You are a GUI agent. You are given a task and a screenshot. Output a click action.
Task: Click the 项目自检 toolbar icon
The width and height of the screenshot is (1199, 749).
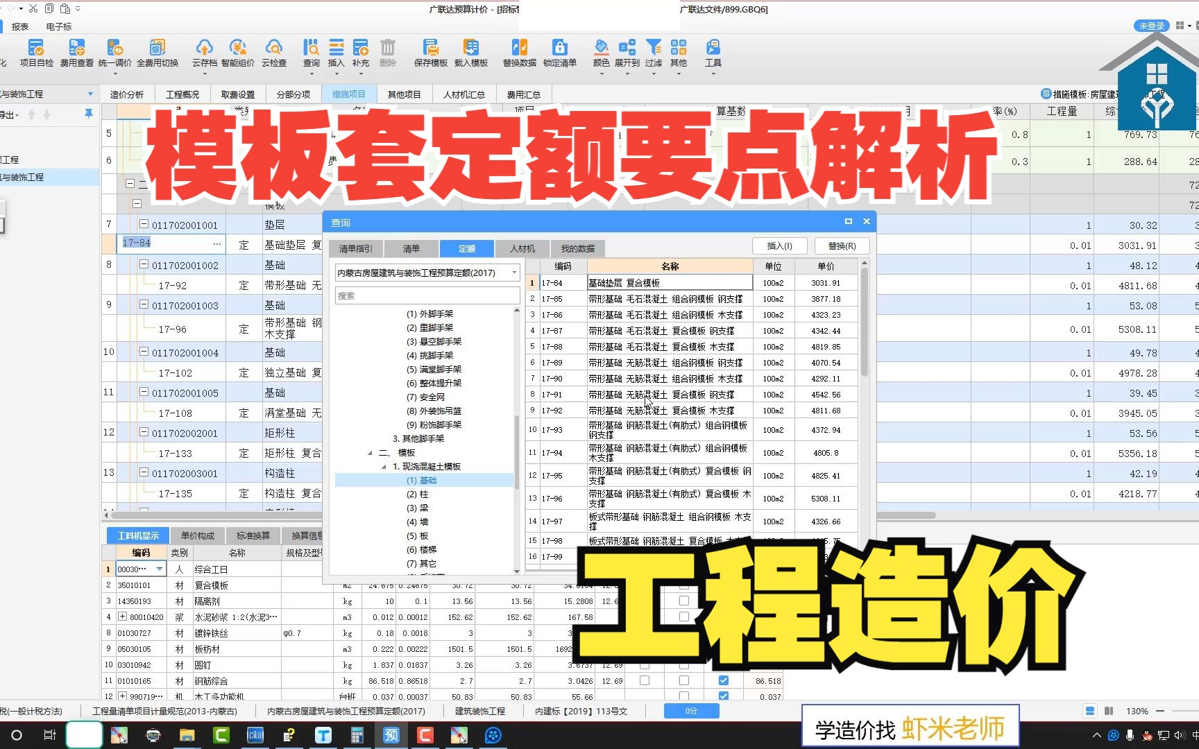[x=36, y=53]
